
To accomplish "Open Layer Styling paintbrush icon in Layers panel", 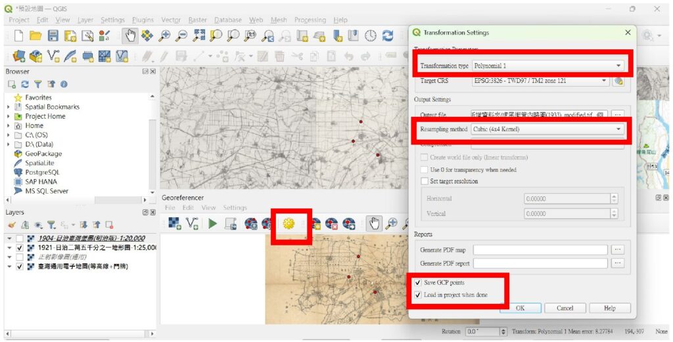I will click(12, 224).
